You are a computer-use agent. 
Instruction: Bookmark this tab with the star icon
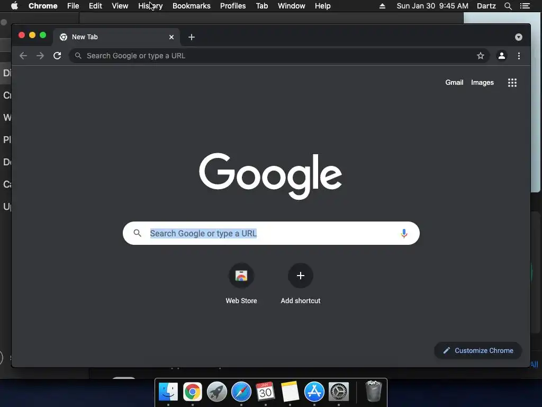(x=480, y=56)
